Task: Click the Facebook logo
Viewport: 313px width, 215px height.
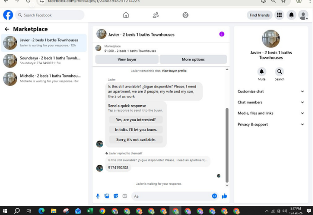Action: point(8,15)
